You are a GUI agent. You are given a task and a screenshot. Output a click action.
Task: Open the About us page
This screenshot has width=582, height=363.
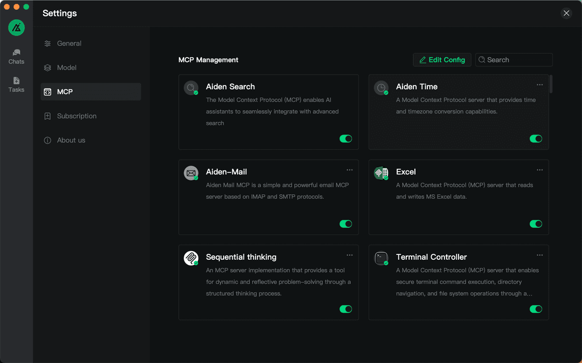[x=71, y=140]
